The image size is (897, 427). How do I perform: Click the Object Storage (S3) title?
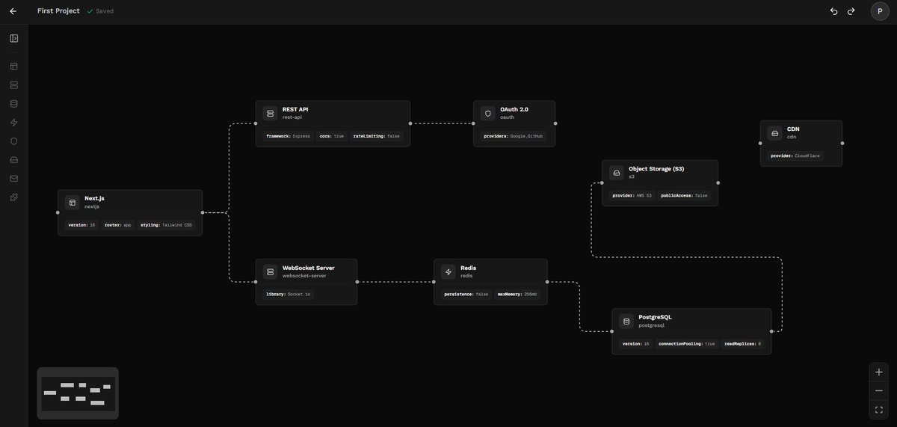[656, 168]
